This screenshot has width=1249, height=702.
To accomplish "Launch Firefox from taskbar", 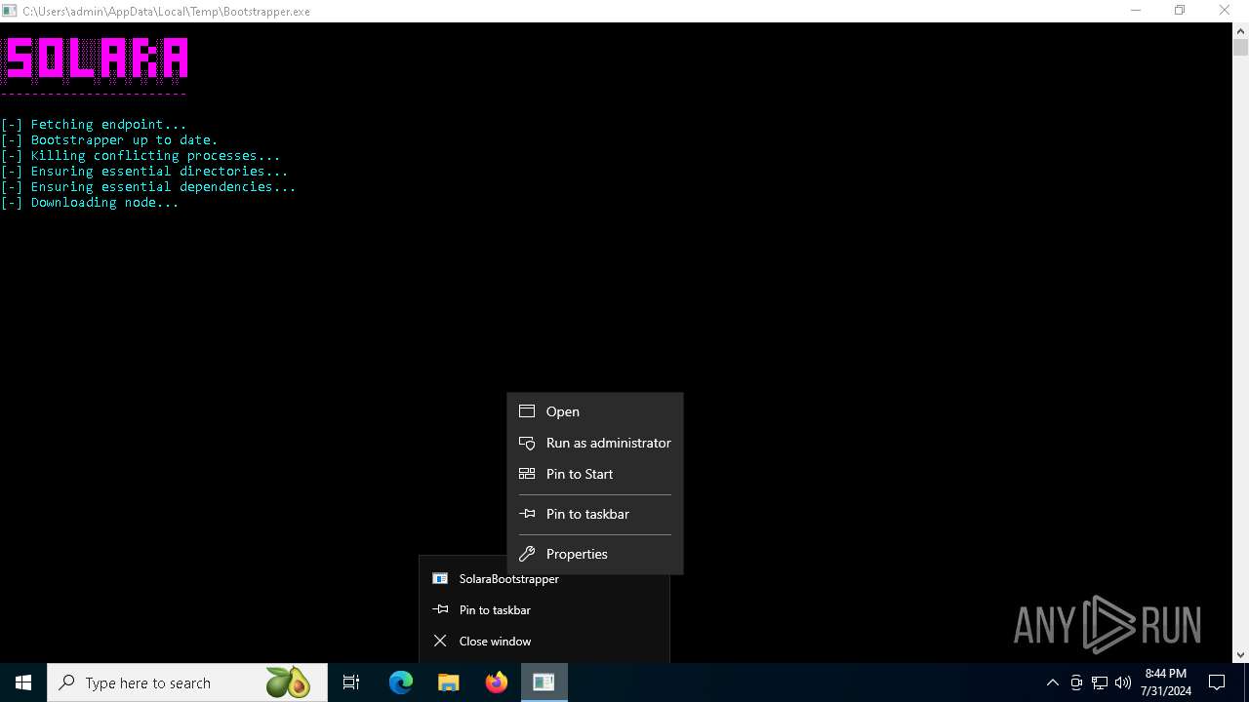I will 497,682.
